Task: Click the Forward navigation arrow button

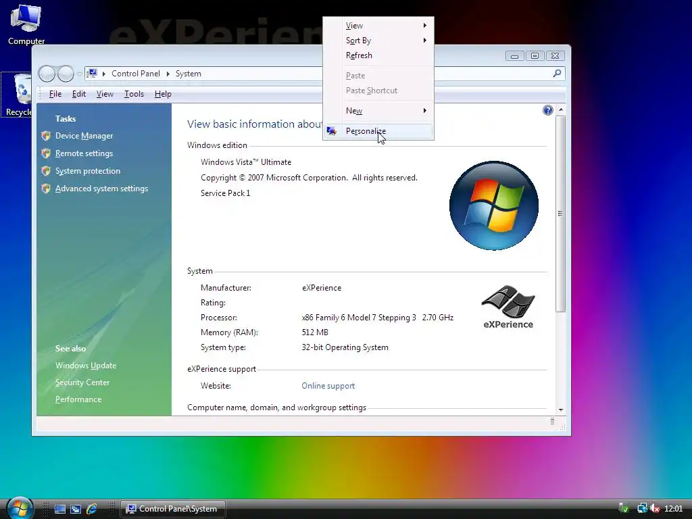Action: pos(66,74)
